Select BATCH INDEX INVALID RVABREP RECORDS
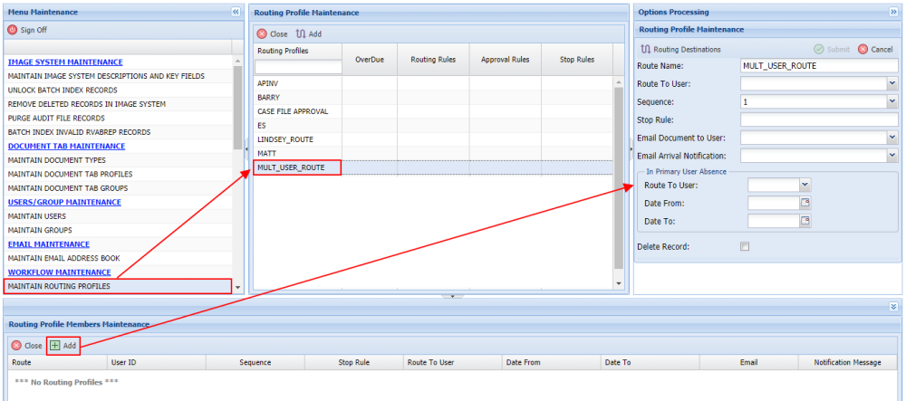The width and height of the screenshot is (906, 401). pyautogui.click(x=118, y=132)
